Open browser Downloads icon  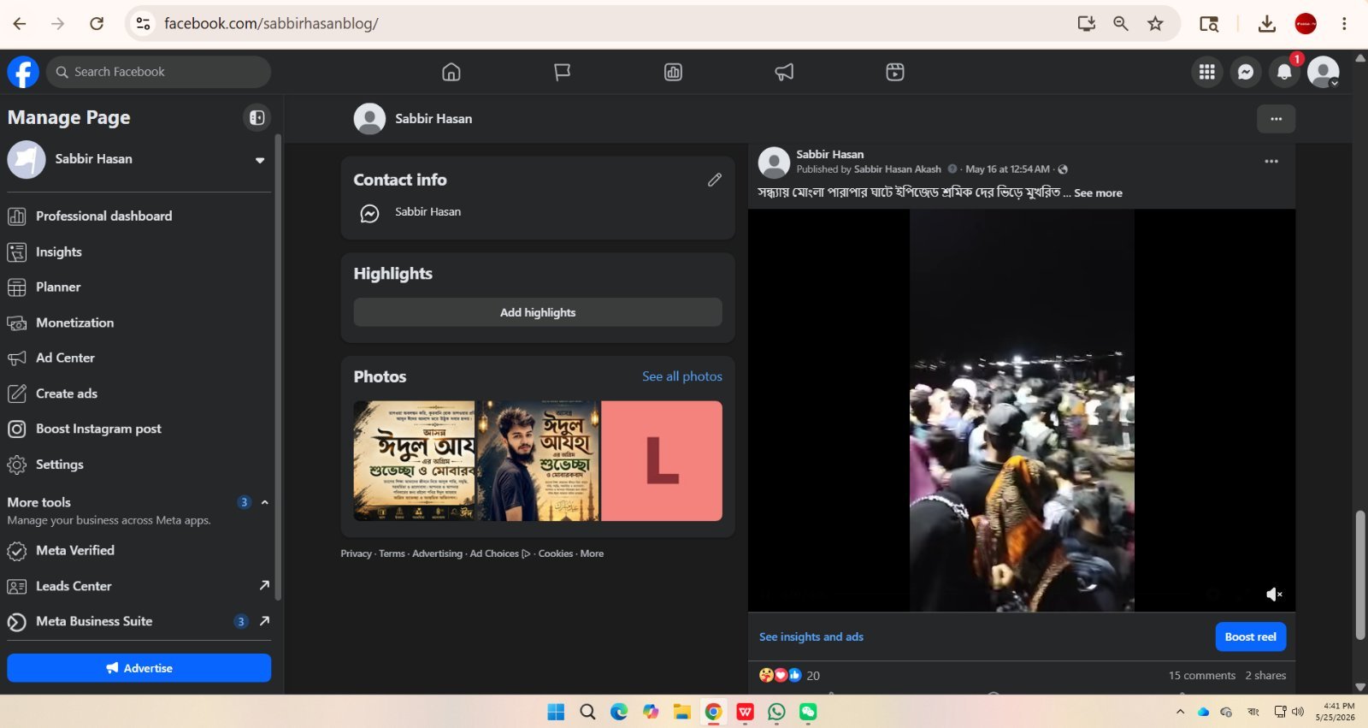[x=1267, y=24]
